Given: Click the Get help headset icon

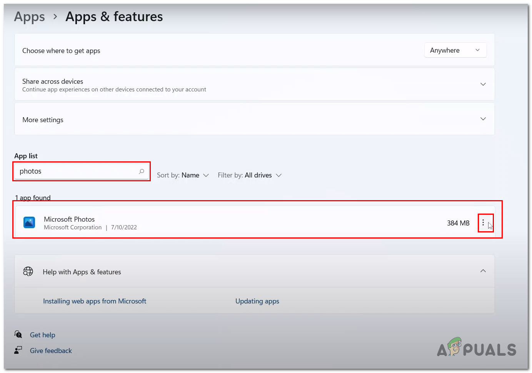Looking at the screenshot, I should pos(18,334).
